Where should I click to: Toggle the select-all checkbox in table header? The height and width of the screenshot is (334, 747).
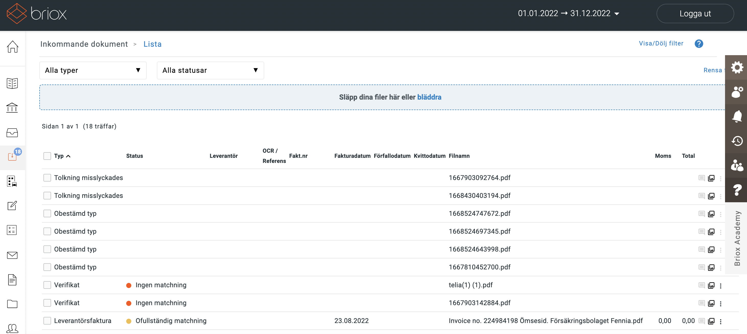[x=47, y=156]
